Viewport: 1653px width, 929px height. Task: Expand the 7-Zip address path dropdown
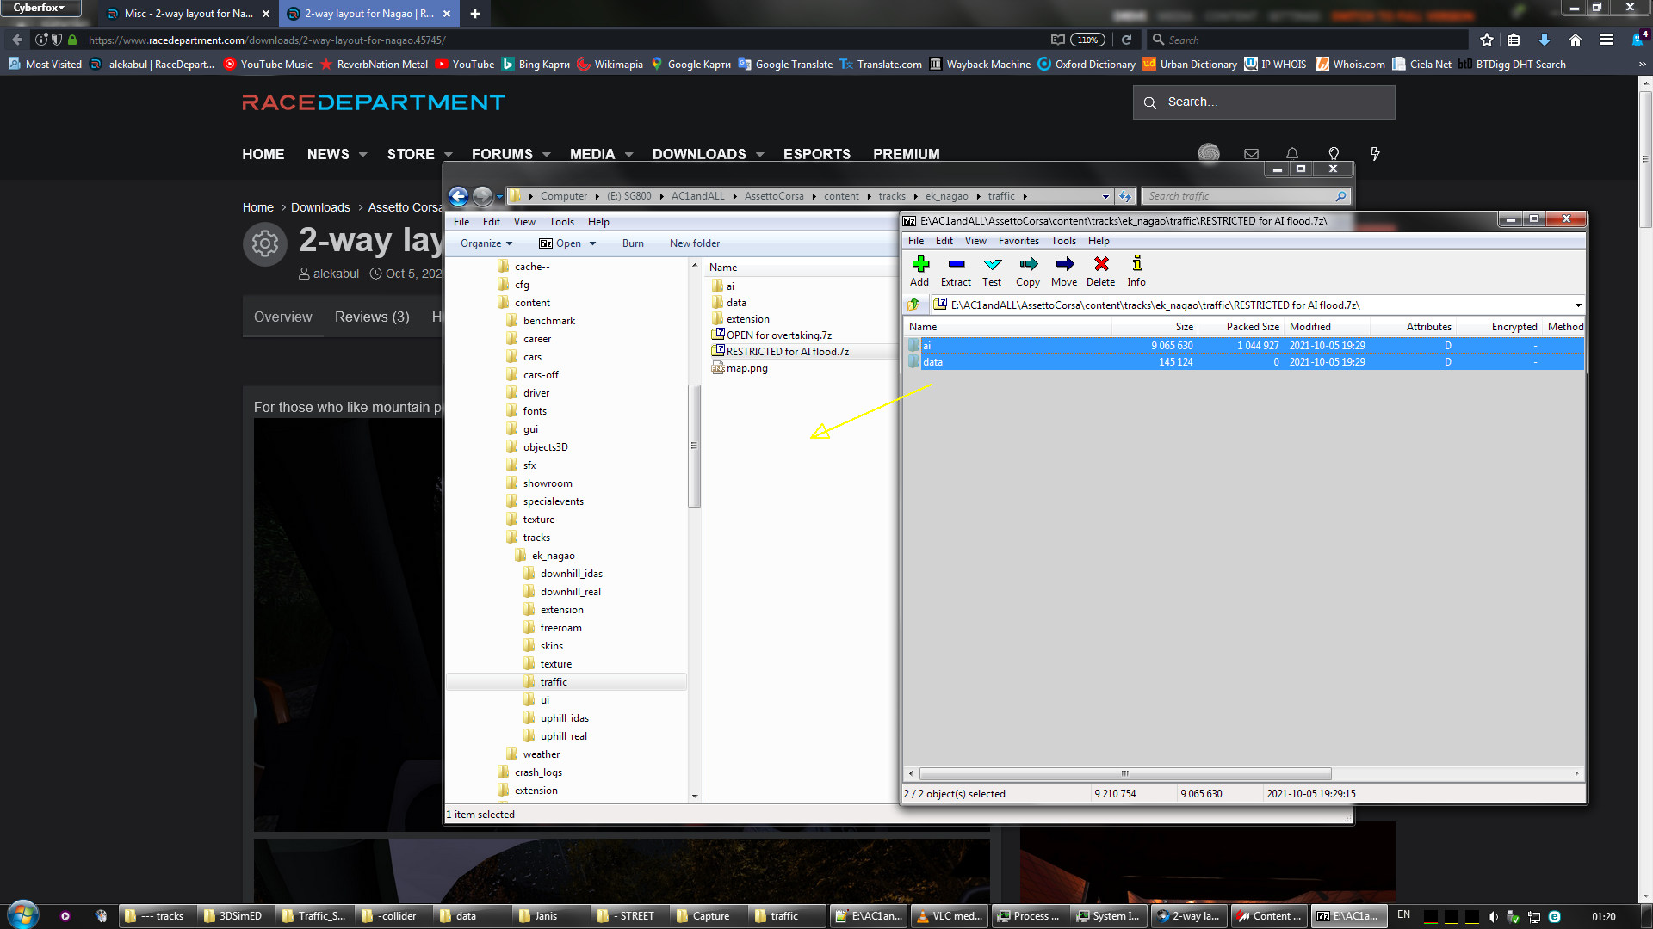point(1577,305)
